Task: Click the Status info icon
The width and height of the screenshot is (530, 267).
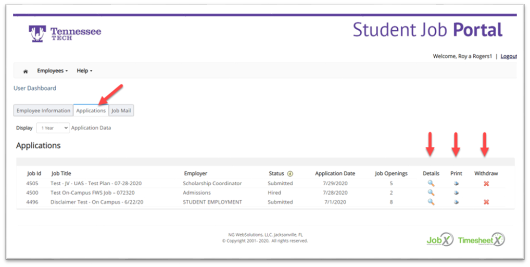Action: click(x=290, y=174)
